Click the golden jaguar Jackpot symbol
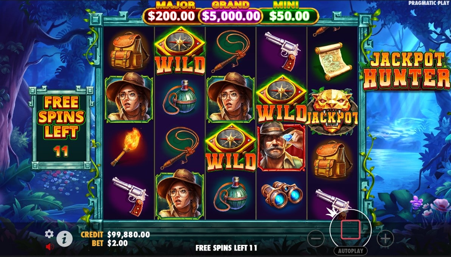451x257 pixels. [x=332, y=111]
